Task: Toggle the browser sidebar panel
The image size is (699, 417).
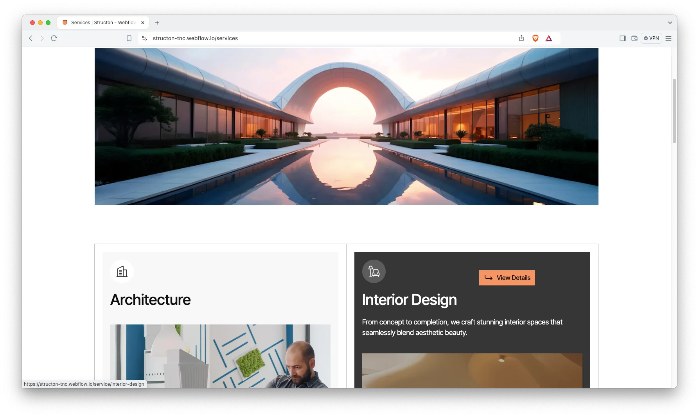Action: [622, 38]
